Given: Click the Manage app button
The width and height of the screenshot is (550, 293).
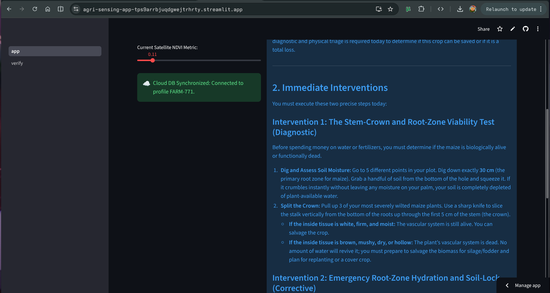Looking at the screenshot, I should (x=527, y=285).
